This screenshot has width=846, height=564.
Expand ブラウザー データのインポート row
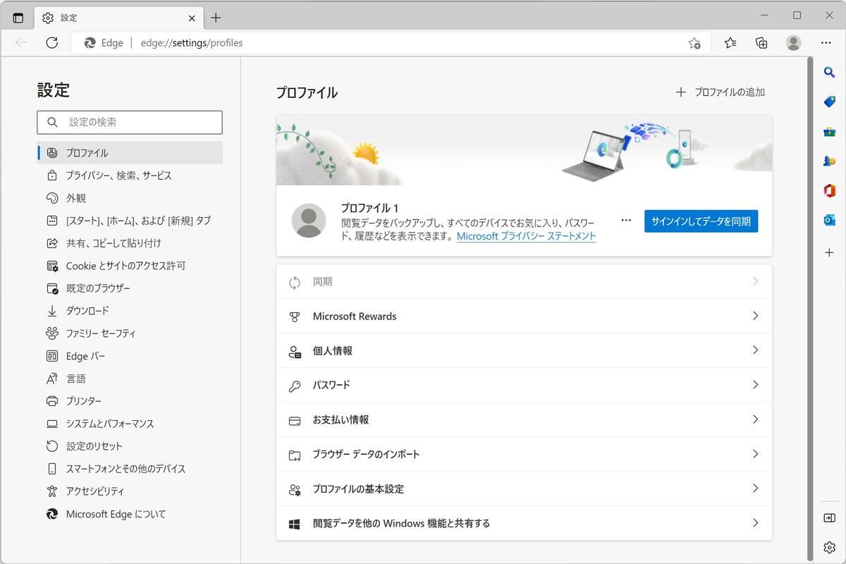coord(524,455)
